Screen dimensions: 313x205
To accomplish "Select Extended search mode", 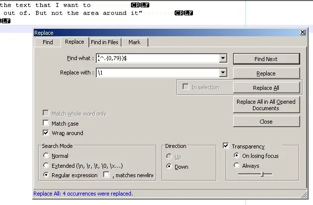I will [46, 165].
